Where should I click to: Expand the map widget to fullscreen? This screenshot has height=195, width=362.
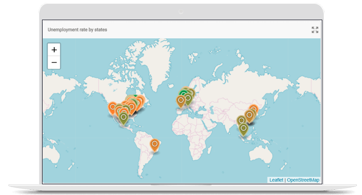(315, 30)
